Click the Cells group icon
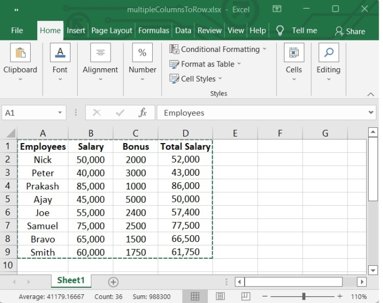The width and height of the screenshot is (383, 303). [294, 53]
